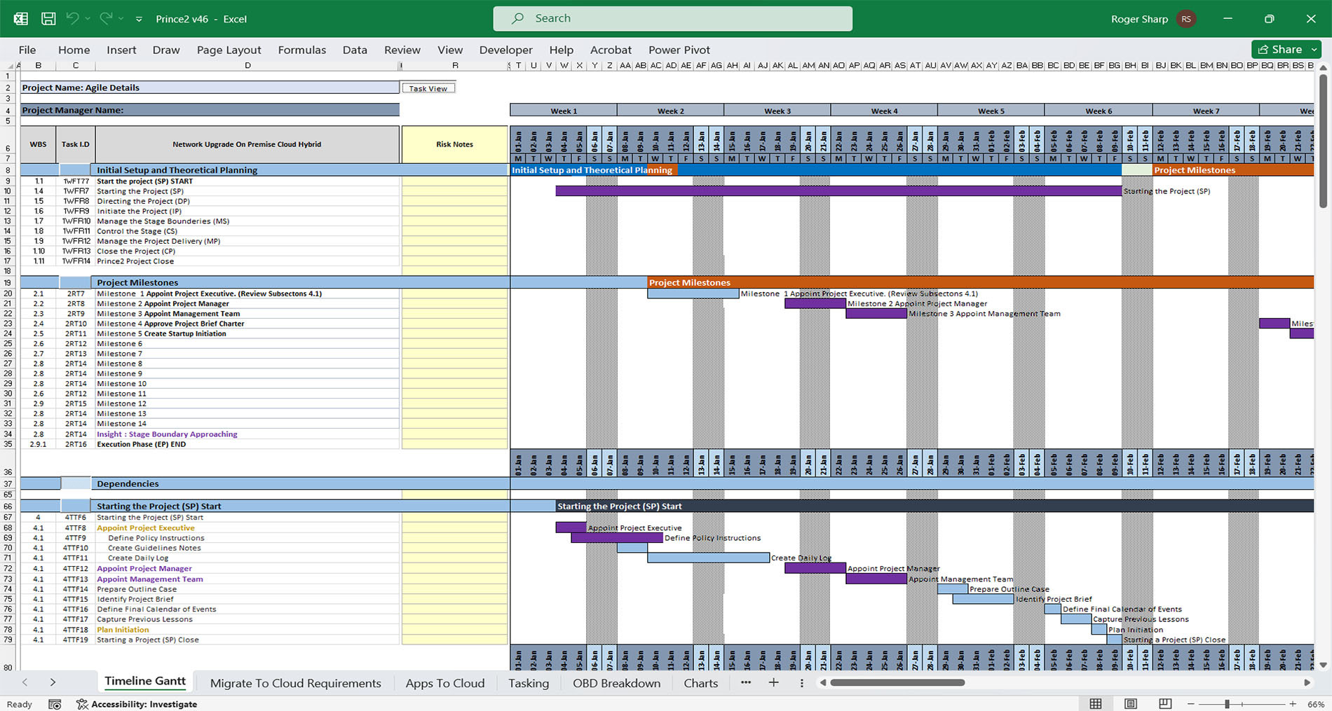Image resolution: width=1332 pixels, height=711 pixels.
Task: Click zoom out minus button
Action: click(x=1190, y=703)
